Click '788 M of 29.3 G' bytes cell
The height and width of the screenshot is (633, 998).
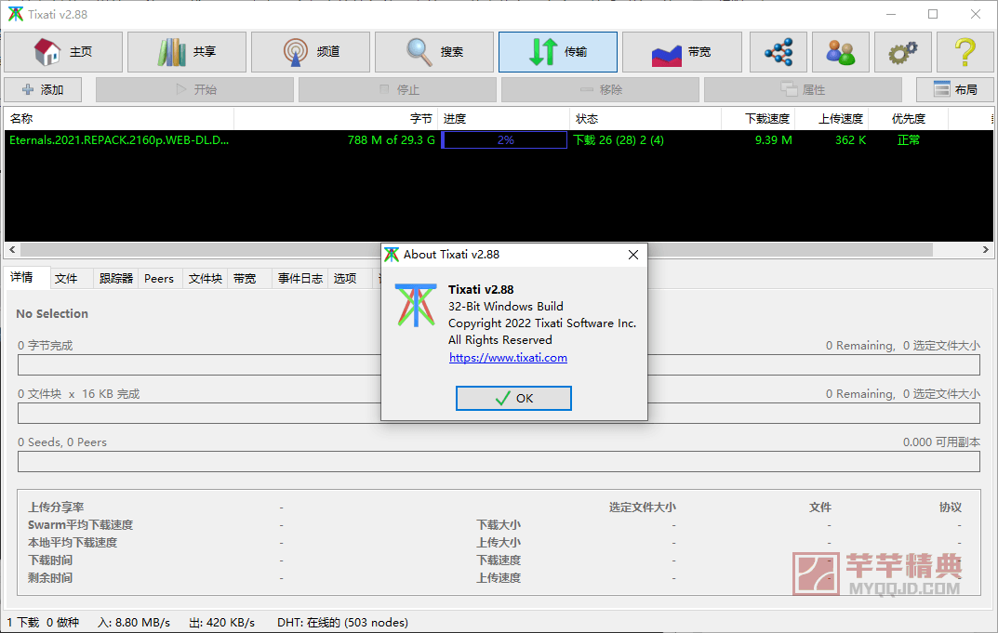392,140
